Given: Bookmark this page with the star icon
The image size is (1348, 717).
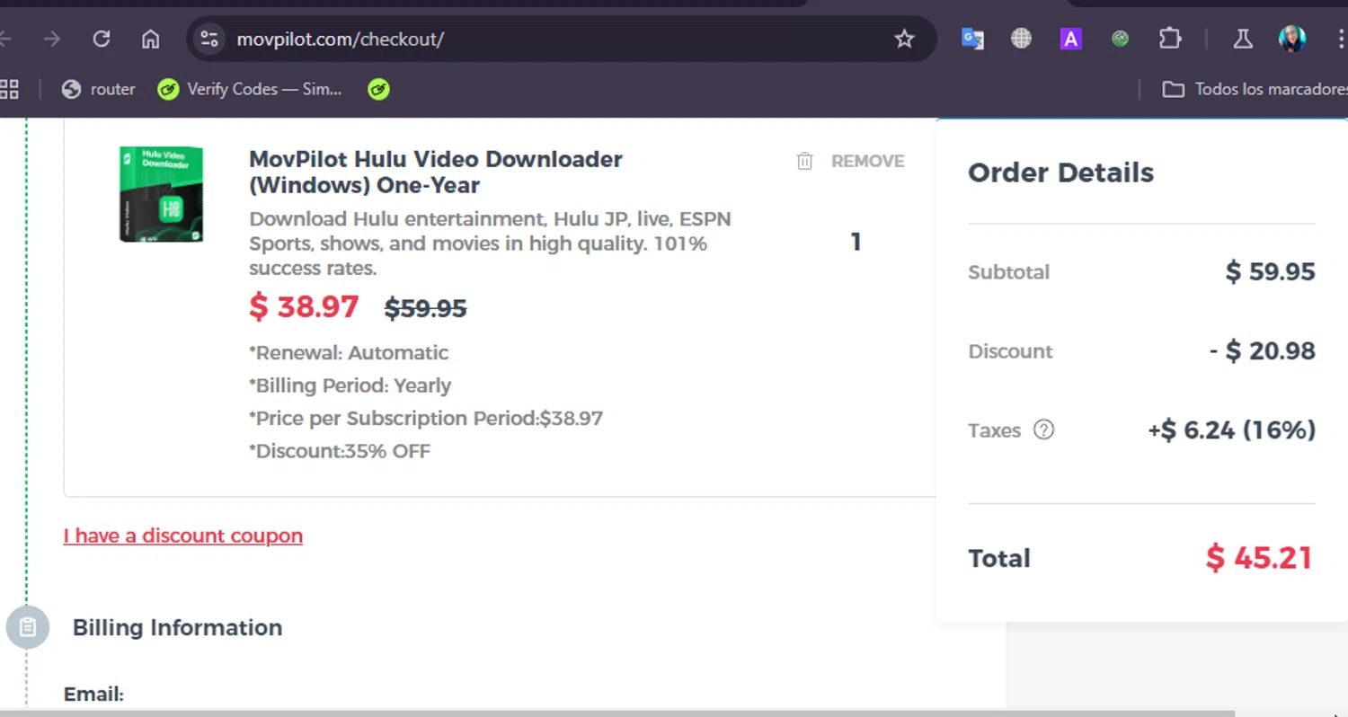Looking at the screenshot, I should 904,39.
